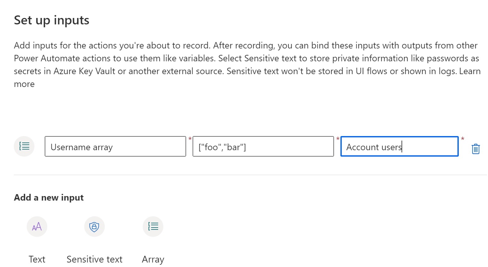Screen dimensions: 488x267
Task: Click 'Azure Key Vault' in the description paragraph
Action: point(84,71)
